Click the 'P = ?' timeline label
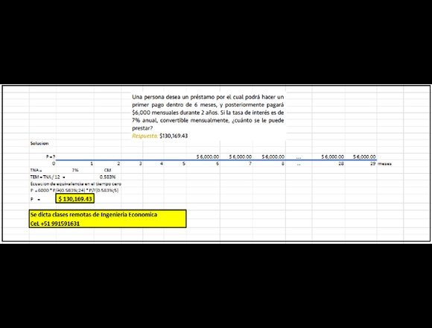The width and height of the screenshot is (432, 328). point(51,157)
